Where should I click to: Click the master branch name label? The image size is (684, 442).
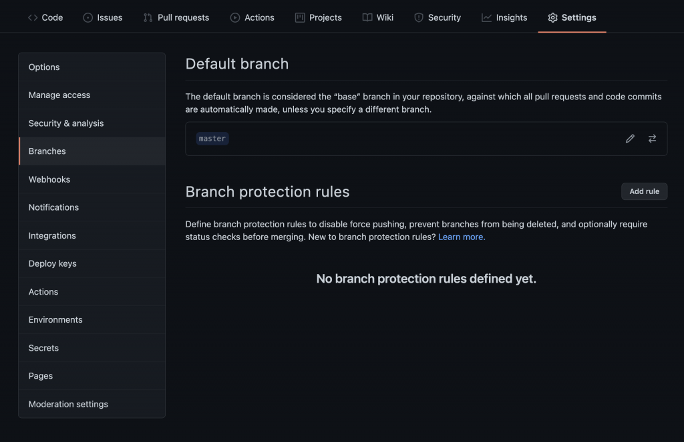click(x=212, y=139)
